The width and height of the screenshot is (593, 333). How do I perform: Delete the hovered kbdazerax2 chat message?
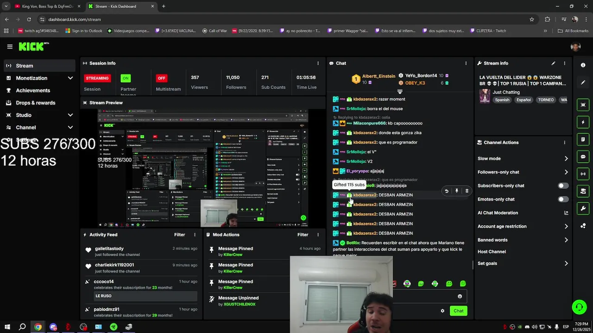click(x=467, y=191)
